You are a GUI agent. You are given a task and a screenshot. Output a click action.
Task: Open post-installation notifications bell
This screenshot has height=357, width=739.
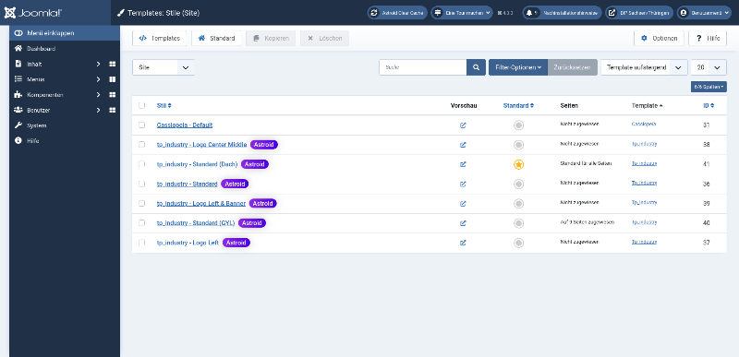(x=562, y=13)
